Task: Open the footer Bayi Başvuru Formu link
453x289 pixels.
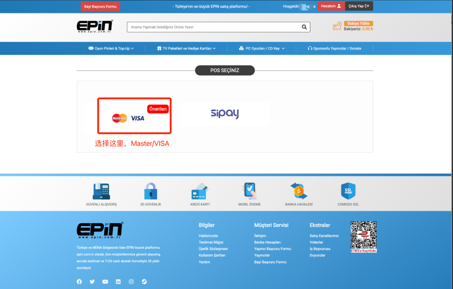Action: [x=271, y=262]
